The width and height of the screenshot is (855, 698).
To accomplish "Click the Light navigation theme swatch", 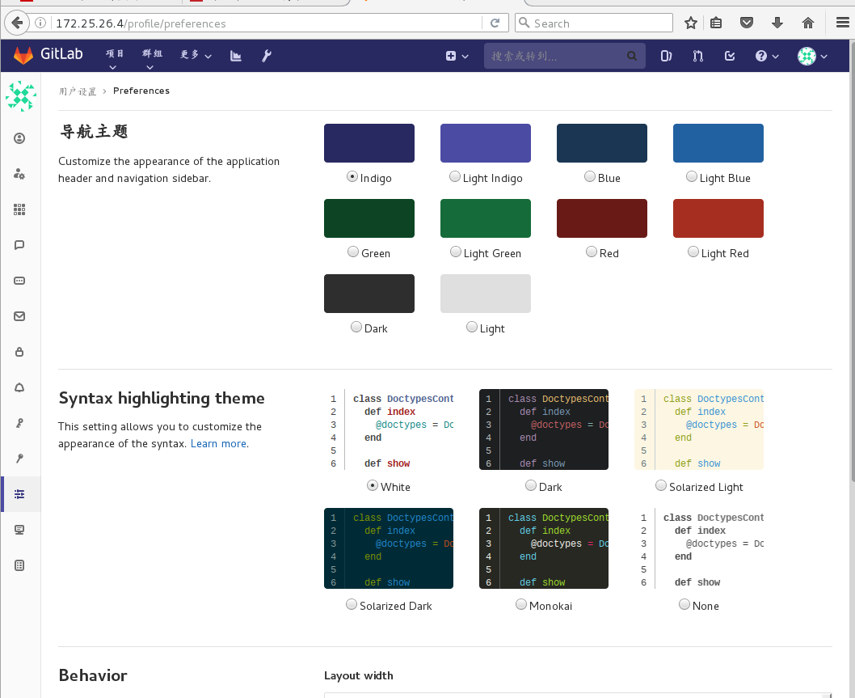I will coord(486,294).
